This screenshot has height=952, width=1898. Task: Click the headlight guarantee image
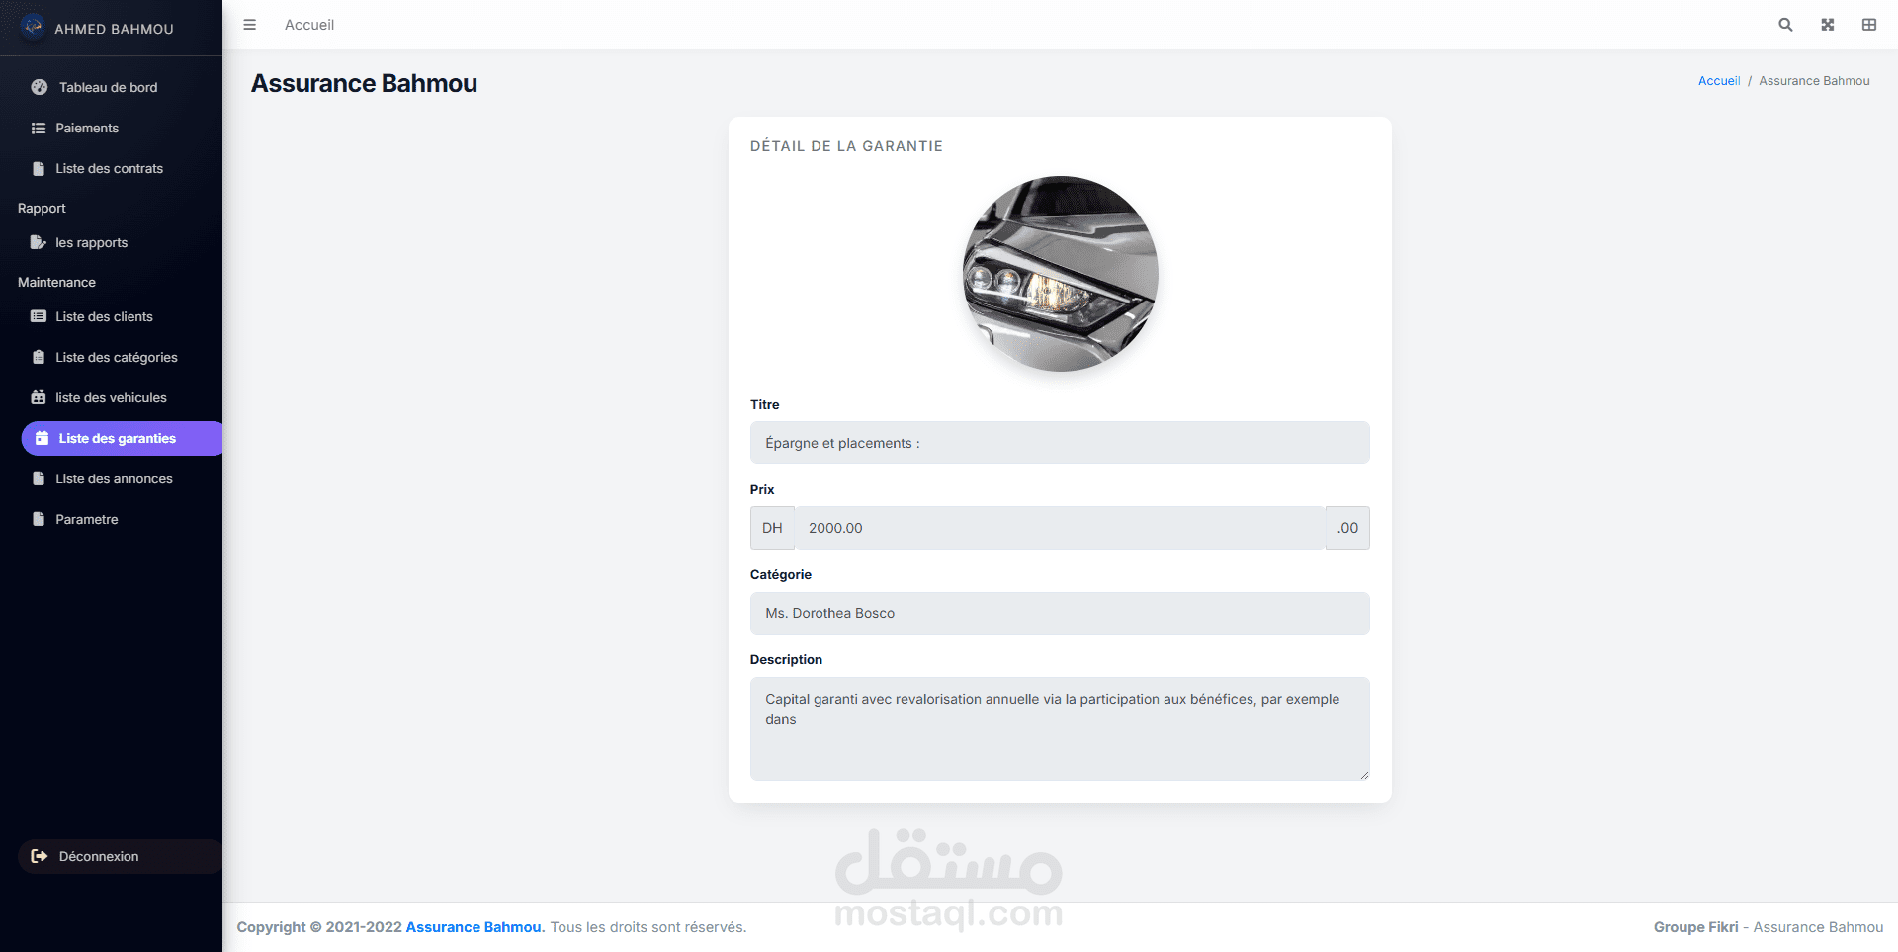(1061, 274)
